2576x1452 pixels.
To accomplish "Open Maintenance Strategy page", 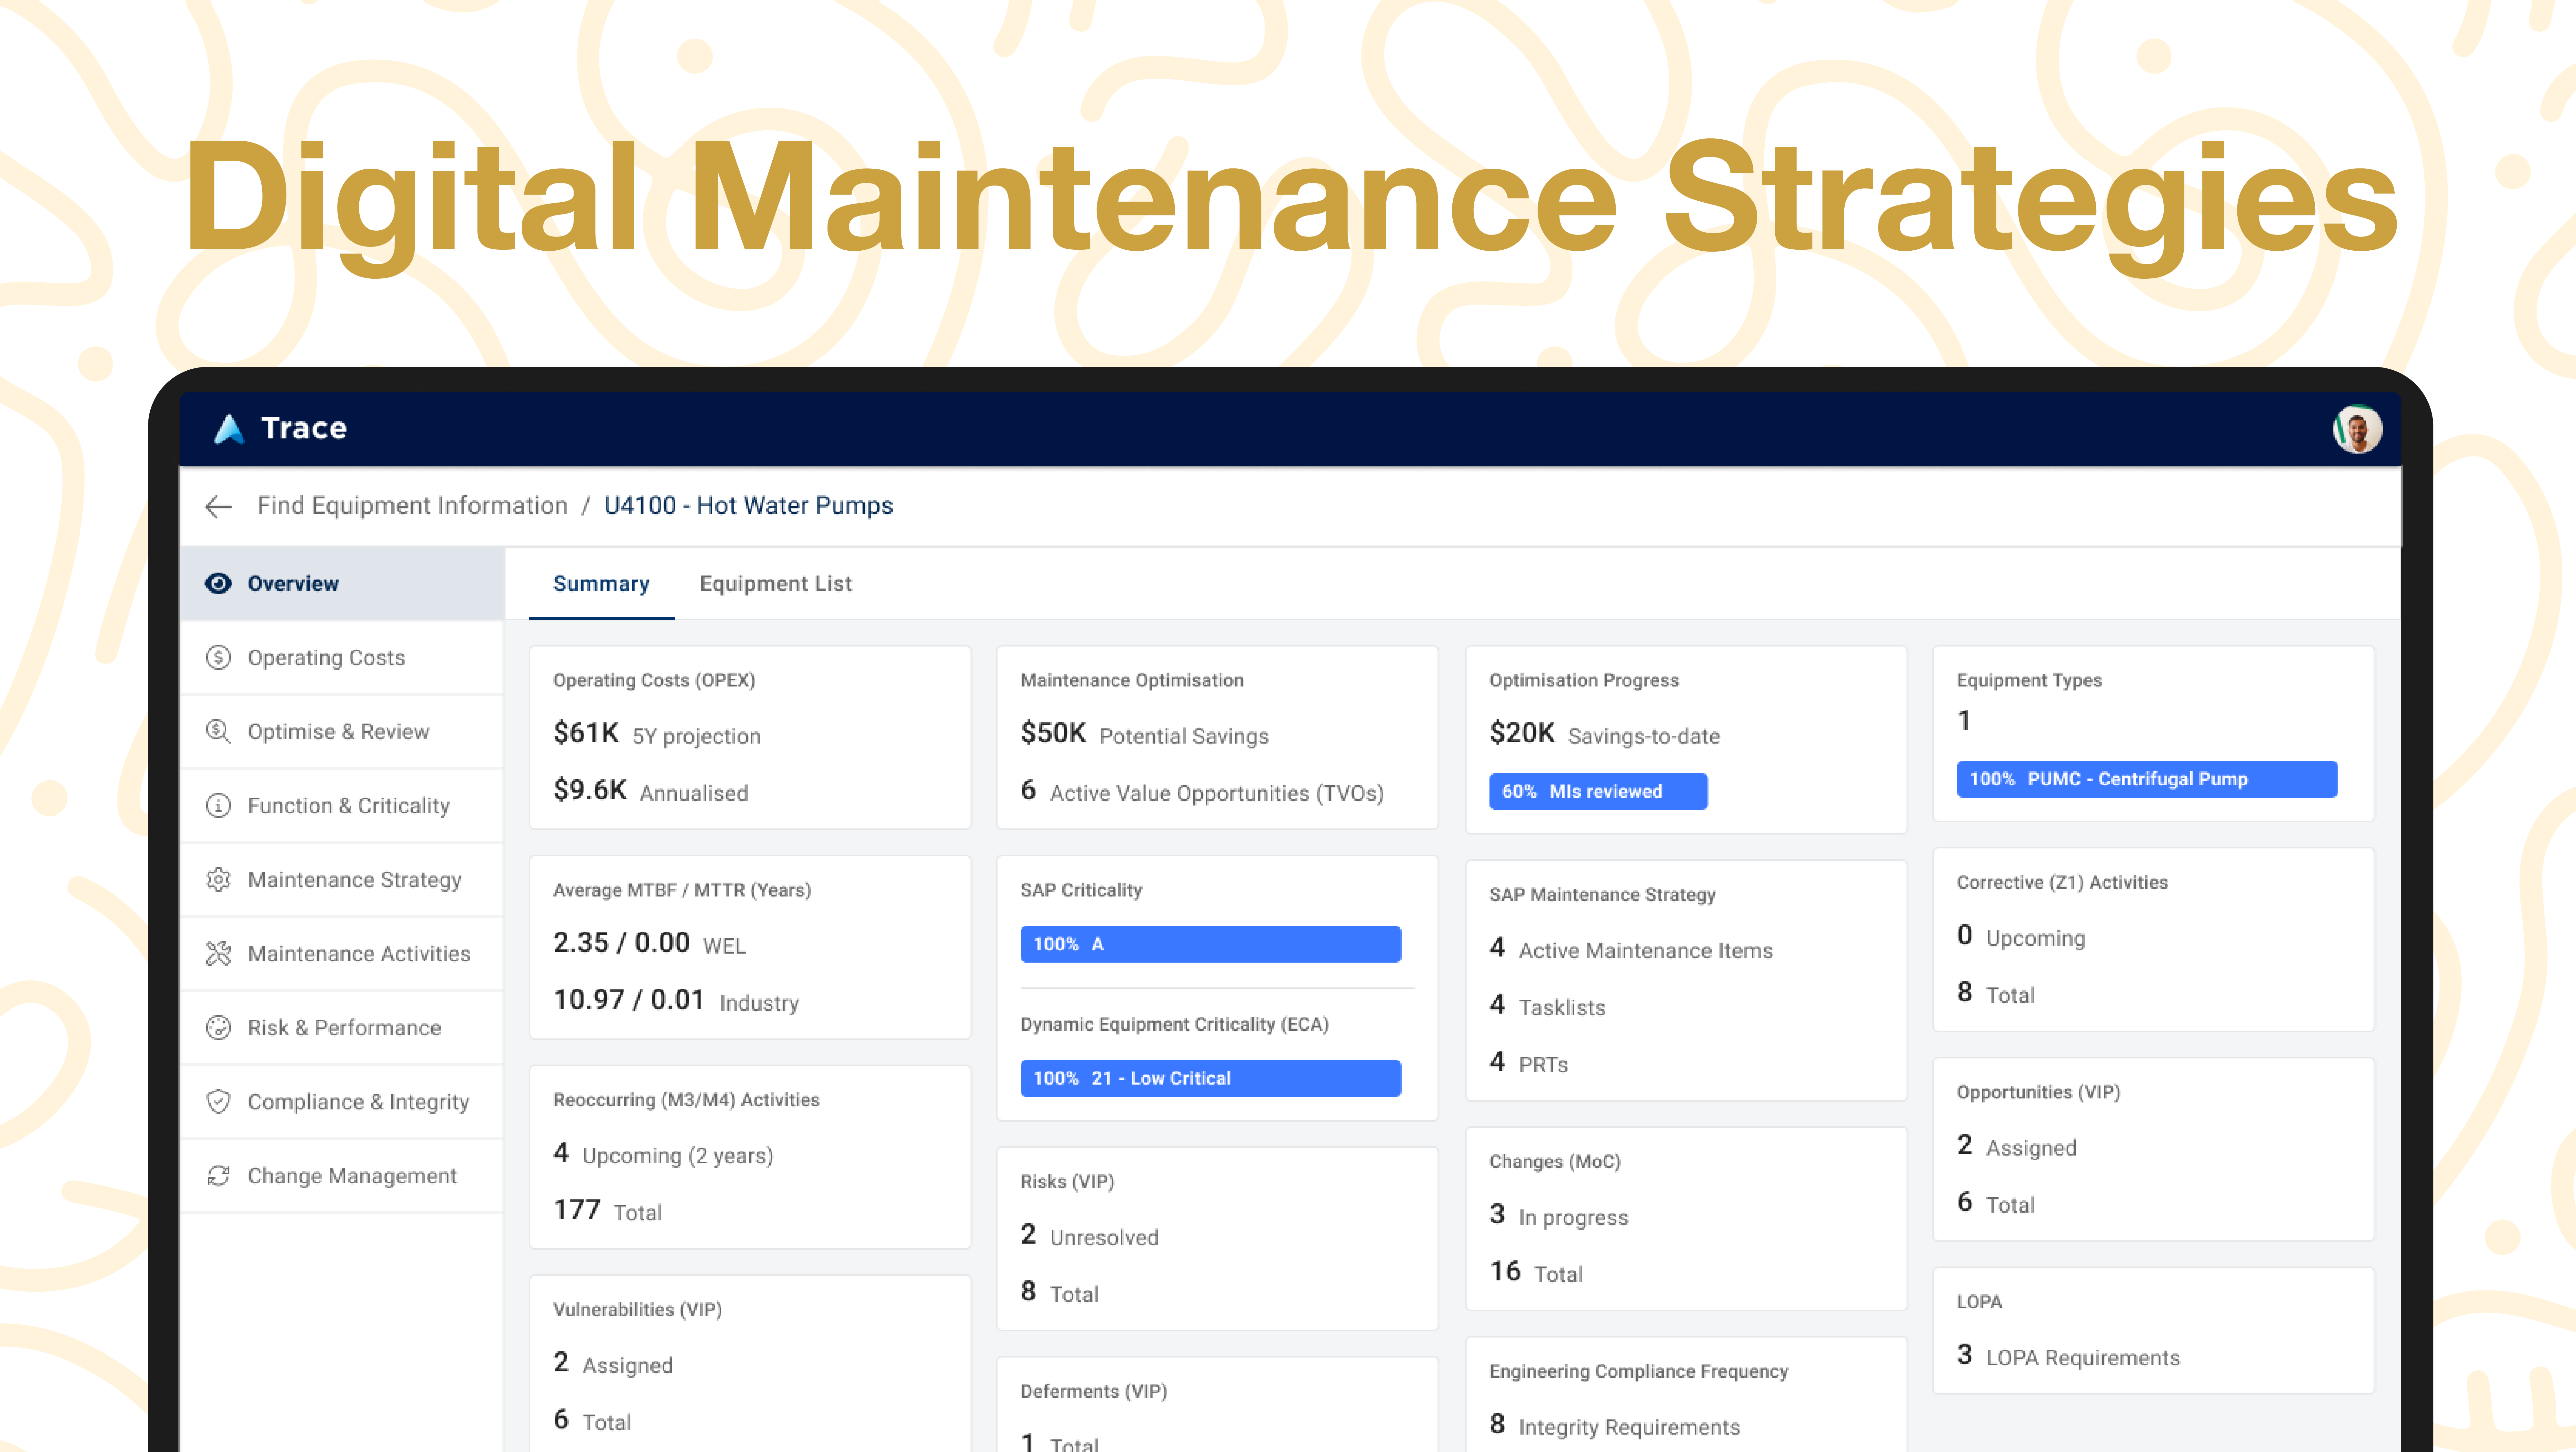I will (x=342, y=879).
